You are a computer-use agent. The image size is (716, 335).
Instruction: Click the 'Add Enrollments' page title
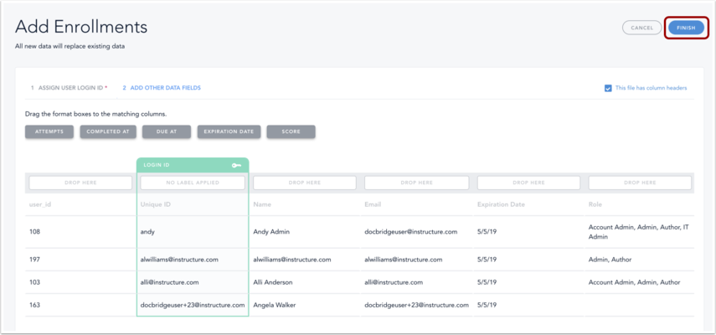click(81, 28)
